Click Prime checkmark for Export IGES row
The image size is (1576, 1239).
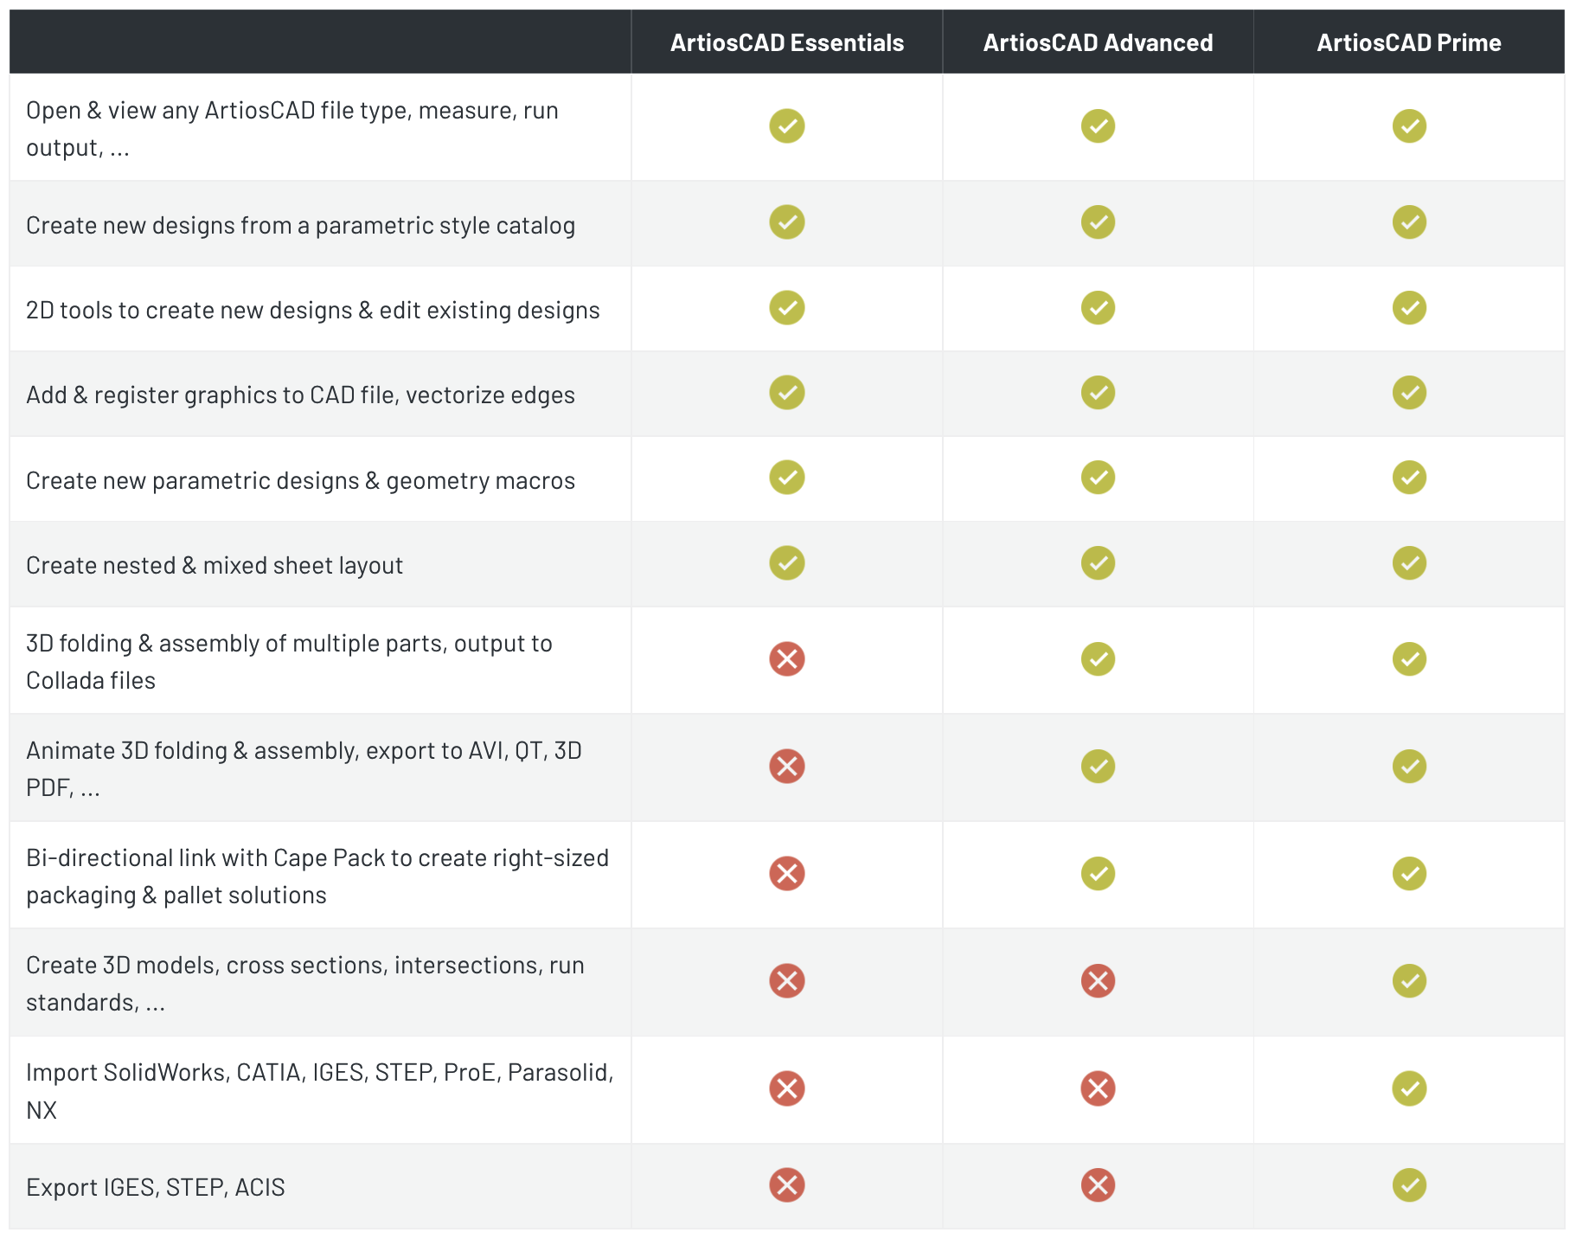1409,1185
